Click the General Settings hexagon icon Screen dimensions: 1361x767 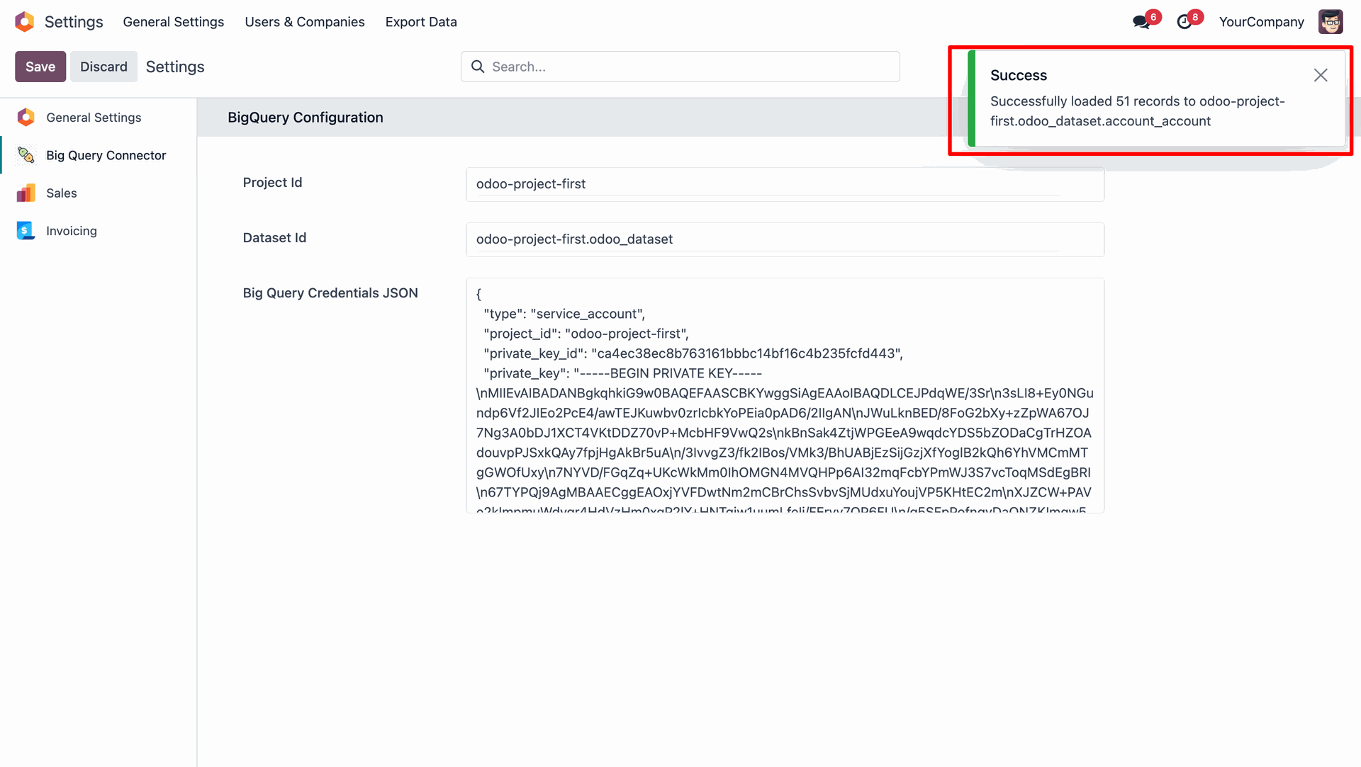click(x=26, y=118)
